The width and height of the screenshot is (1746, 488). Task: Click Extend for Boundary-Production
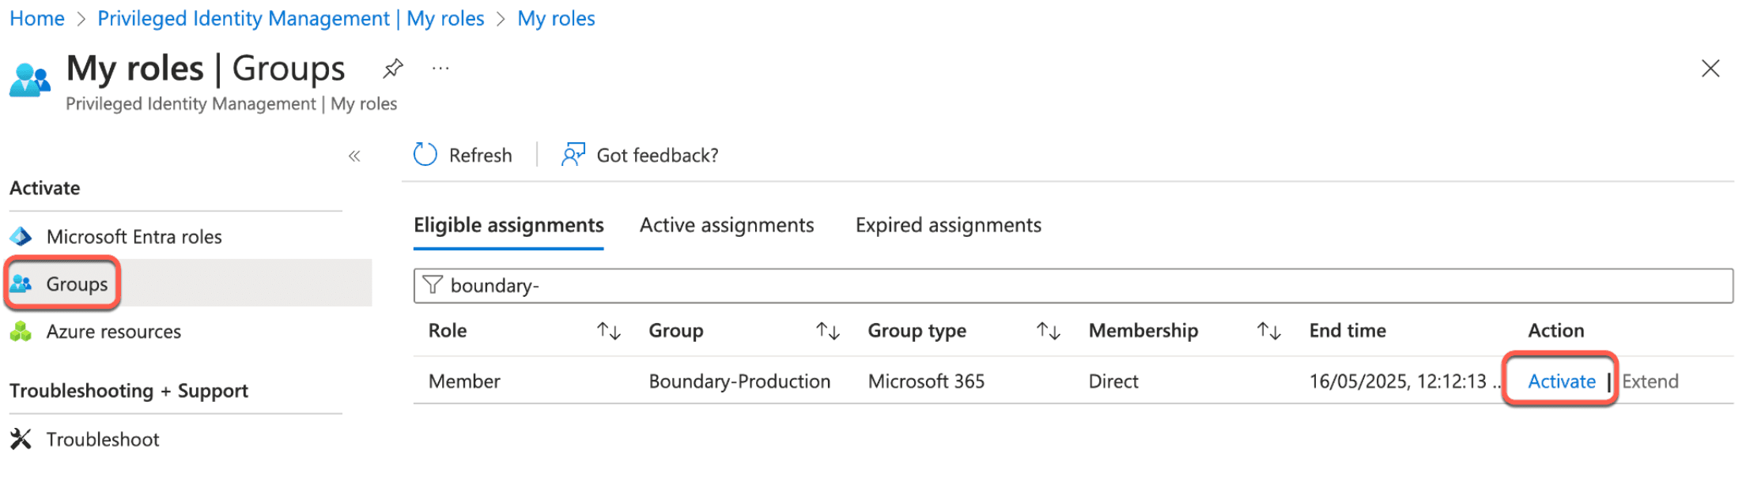1650,381
